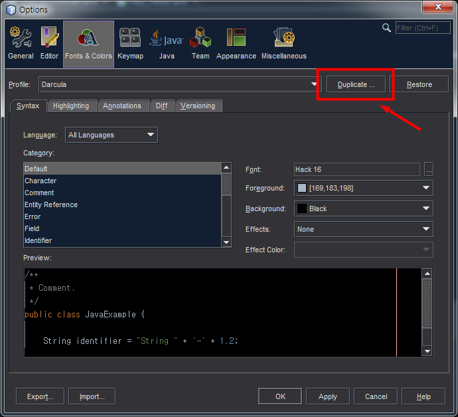Open the Miscellaneous options category
Image resolution: width=458 pixels, height=417 pixels.
click(284, 44)
